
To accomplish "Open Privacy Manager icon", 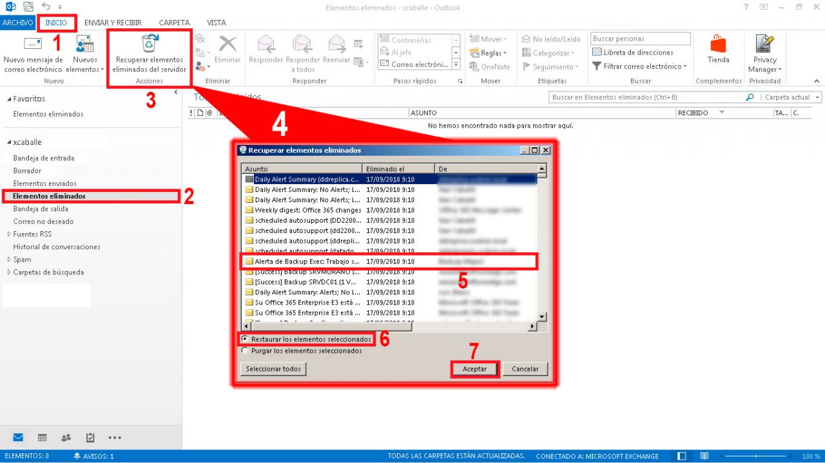I will 765,43.
